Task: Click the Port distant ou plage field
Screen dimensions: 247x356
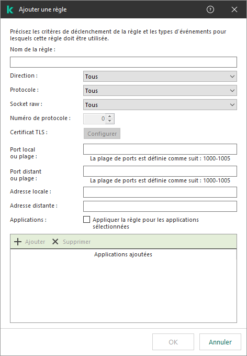Action: click(x=160, y=171)
